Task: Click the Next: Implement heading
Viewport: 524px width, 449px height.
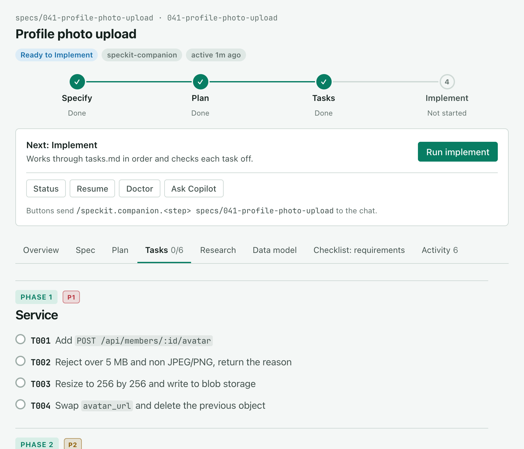Action: pos(62,145)
